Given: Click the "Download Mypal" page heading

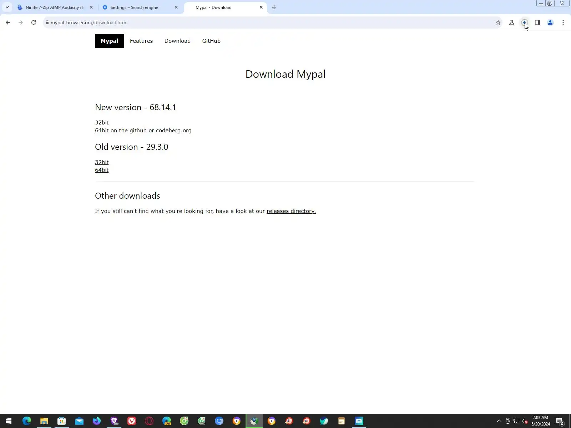Looking at the screenshot, I should (x=285, y=74).
